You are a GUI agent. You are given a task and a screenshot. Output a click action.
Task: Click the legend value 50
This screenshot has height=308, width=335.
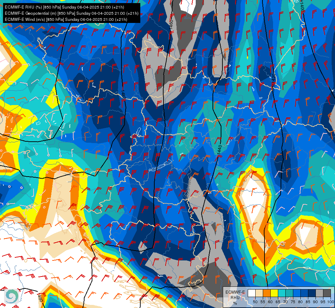pyautogui.click(x=255, y=302)
